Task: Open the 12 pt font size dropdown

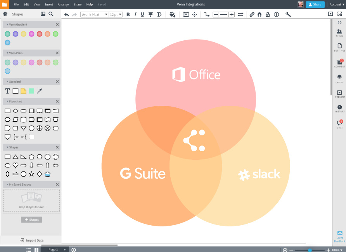Action: pyautogui.click(x=116, y=15)
